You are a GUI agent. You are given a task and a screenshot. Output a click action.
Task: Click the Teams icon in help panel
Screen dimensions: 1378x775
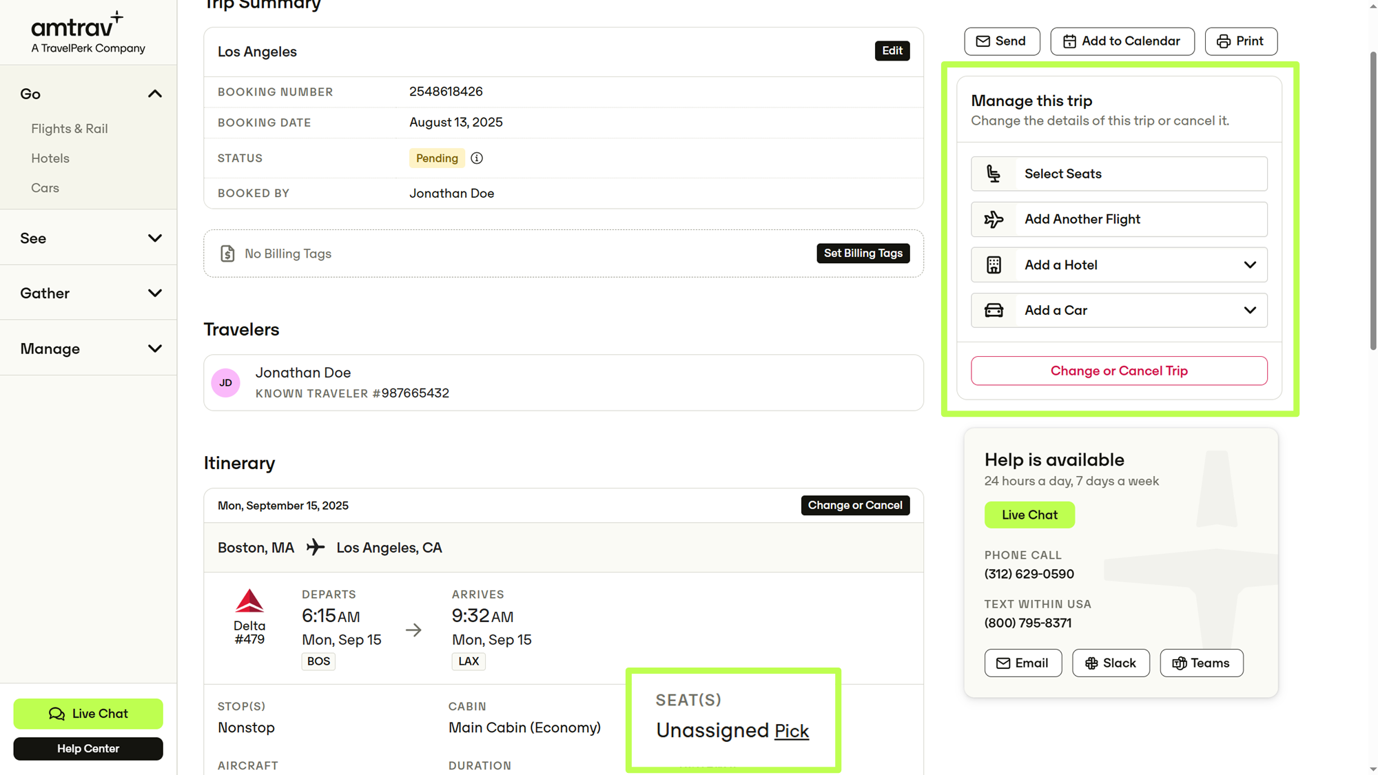[x=1180, y=663]
